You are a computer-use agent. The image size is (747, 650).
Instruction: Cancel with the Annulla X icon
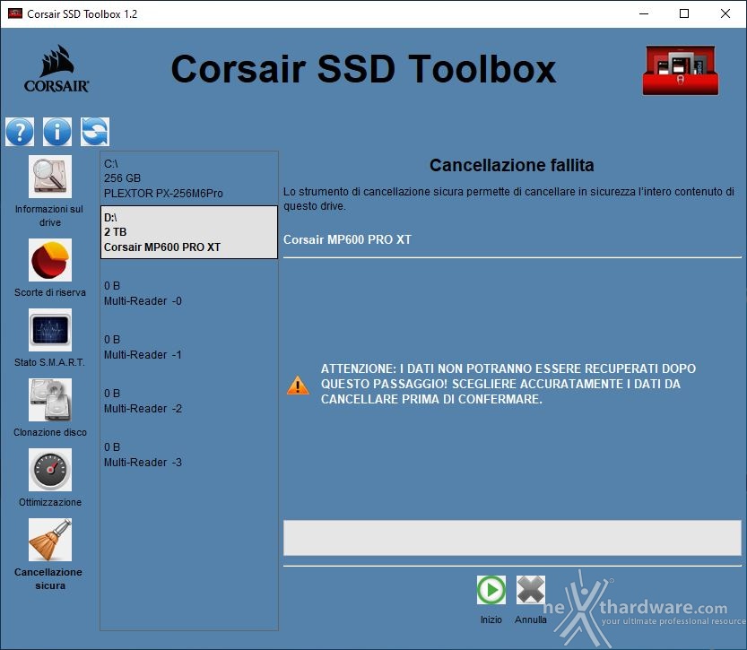[x=531, y=590]
